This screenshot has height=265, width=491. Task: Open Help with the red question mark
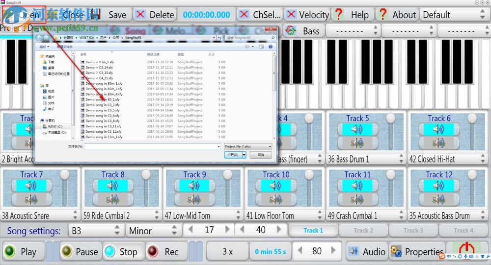pos(353,15)
